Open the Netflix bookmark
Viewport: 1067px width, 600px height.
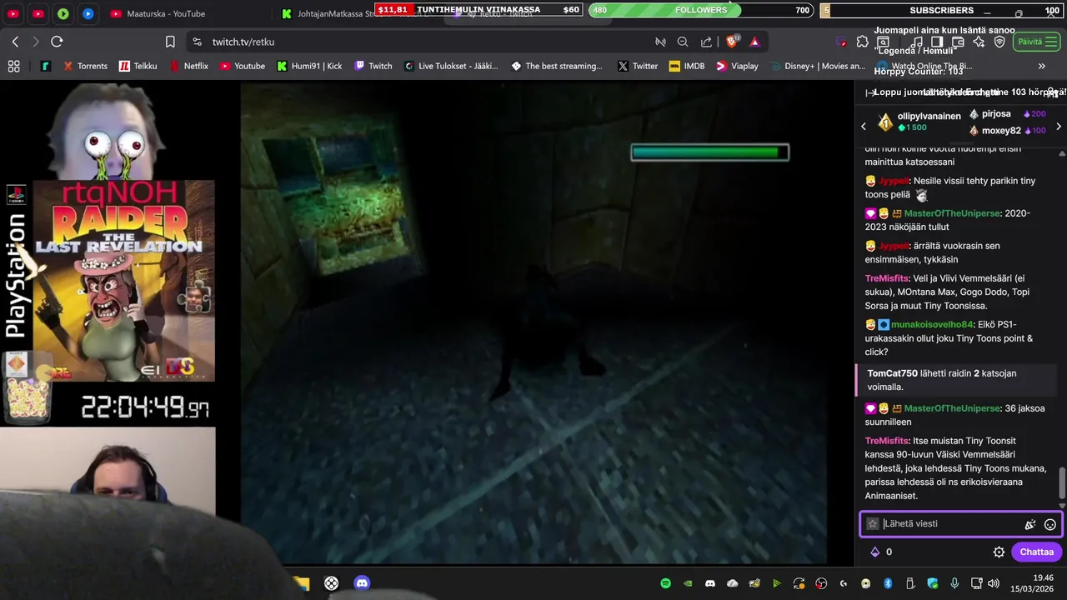188,66
